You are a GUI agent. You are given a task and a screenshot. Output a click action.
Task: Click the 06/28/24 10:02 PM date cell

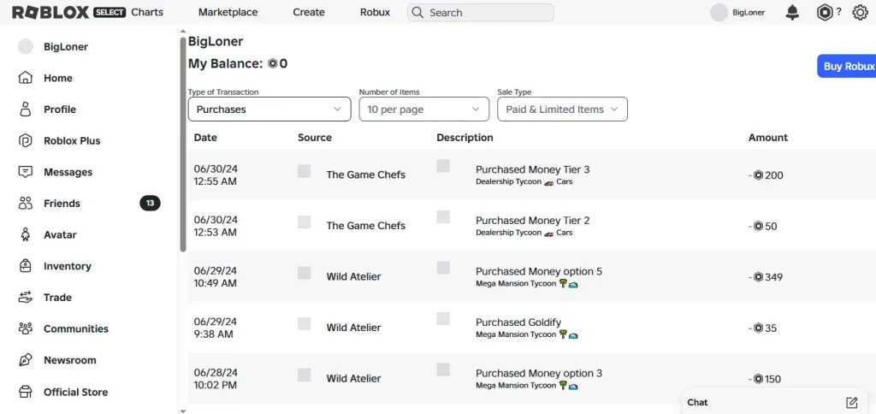click(216, 379)
